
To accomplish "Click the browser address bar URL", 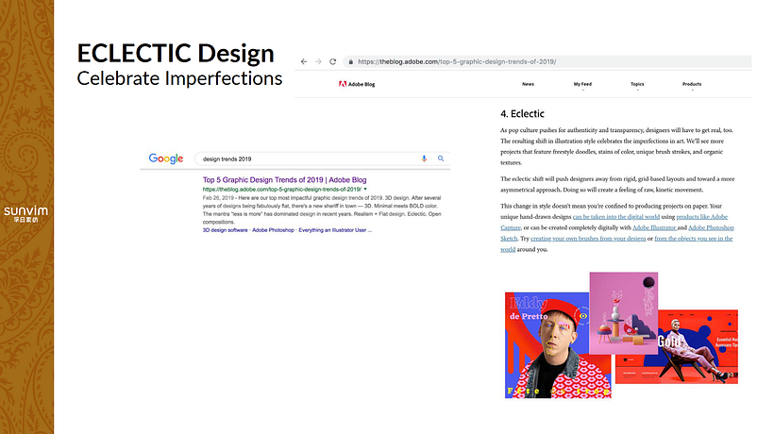I will pyautogui.click(x=457, y=61).
